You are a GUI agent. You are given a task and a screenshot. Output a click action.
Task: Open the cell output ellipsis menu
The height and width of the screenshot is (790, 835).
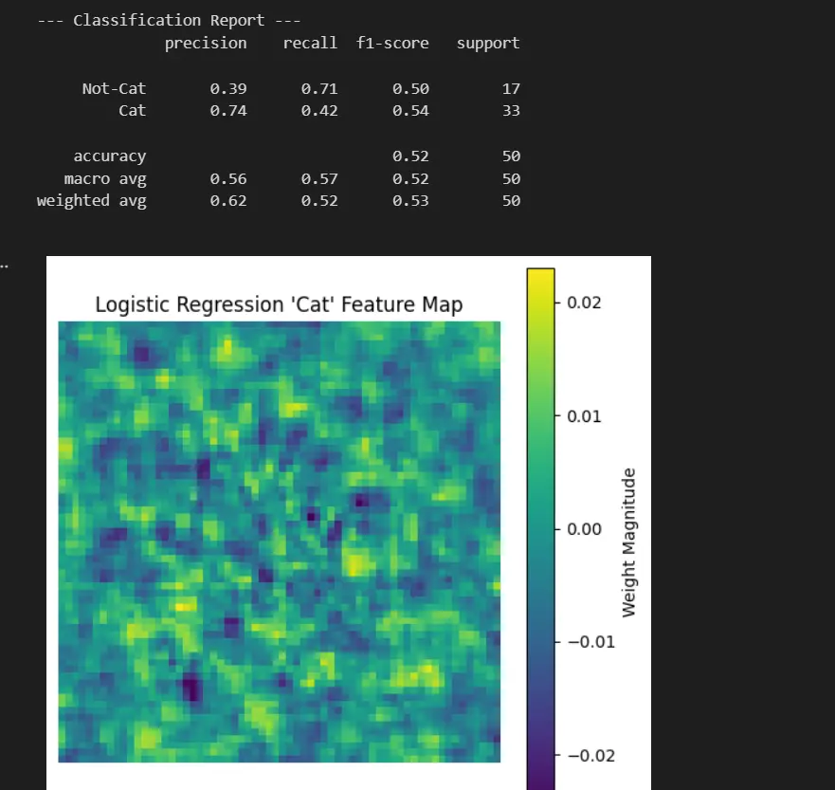3,266
